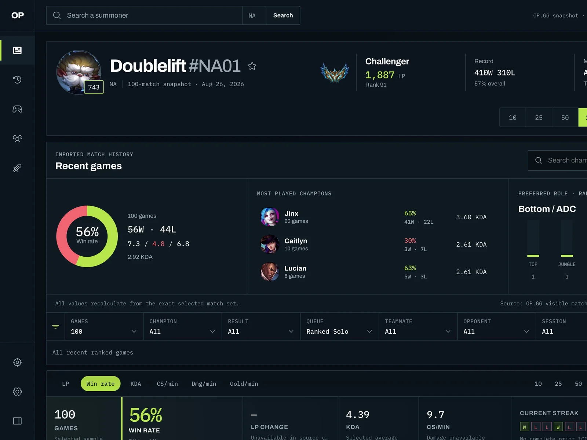Expand the Session filter dropdown
Screen dimensions: 587x440
[561, 327]
